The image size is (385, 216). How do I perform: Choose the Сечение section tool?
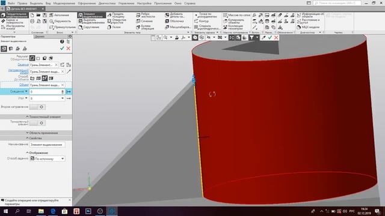[x=144, y=22]
